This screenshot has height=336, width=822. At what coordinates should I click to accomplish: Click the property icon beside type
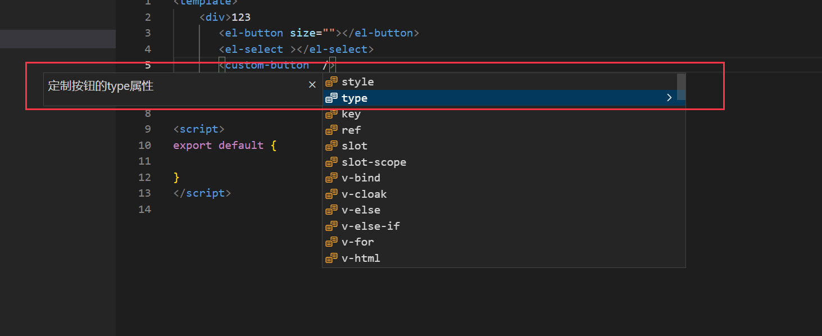click(x=331, y=98)
